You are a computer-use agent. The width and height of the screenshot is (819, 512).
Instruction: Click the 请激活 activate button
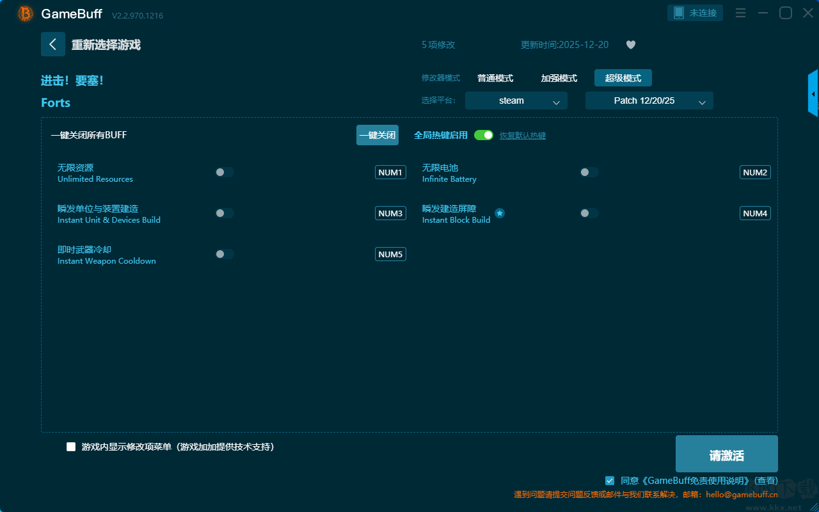click(726, 454)
